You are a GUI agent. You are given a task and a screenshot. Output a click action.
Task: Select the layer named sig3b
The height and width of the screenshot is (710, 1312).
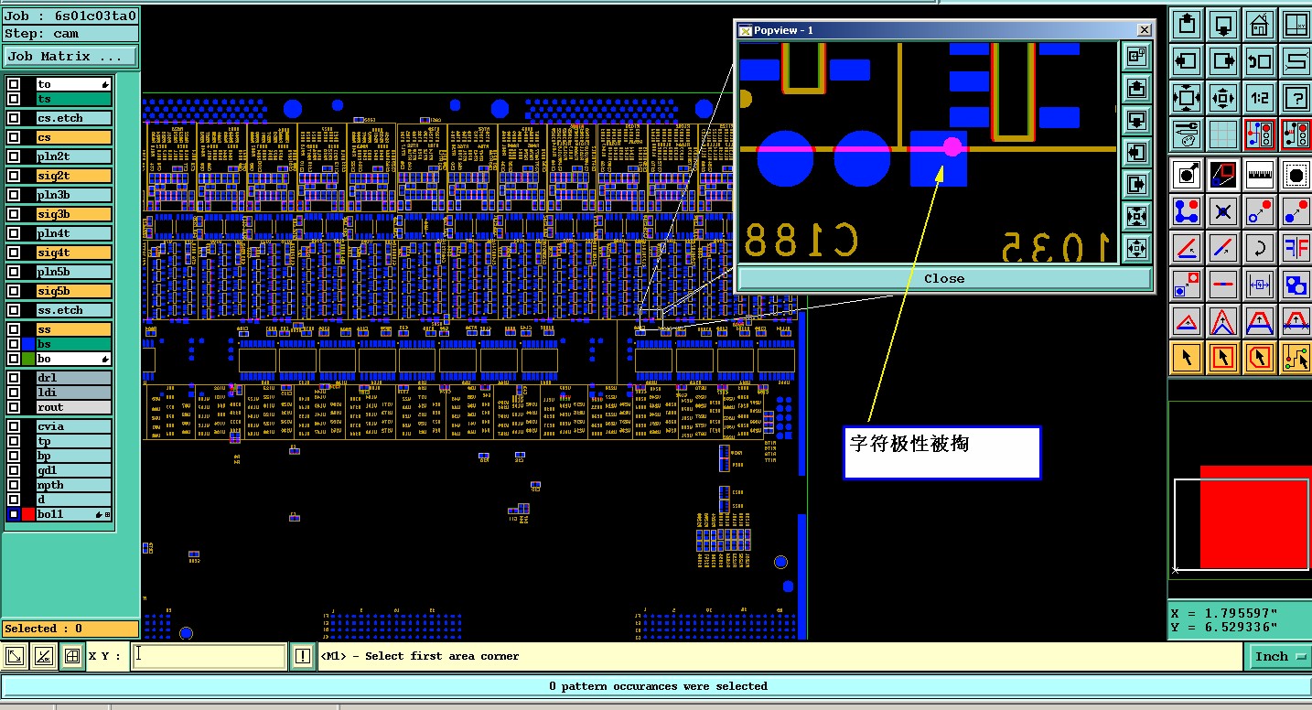73,214
